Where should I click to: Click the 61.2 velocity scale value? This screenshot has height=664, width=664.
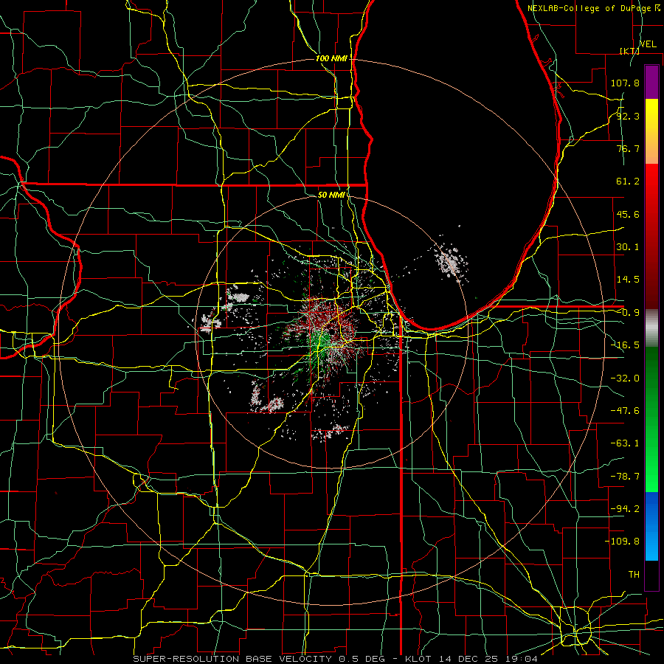pyautogui.click(x=628, y=181)
